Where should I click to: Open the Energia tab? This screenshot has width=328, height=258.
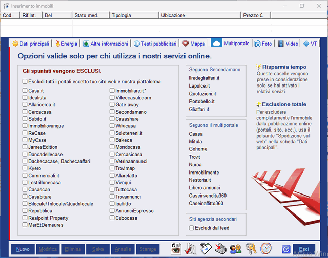(66, 44)
